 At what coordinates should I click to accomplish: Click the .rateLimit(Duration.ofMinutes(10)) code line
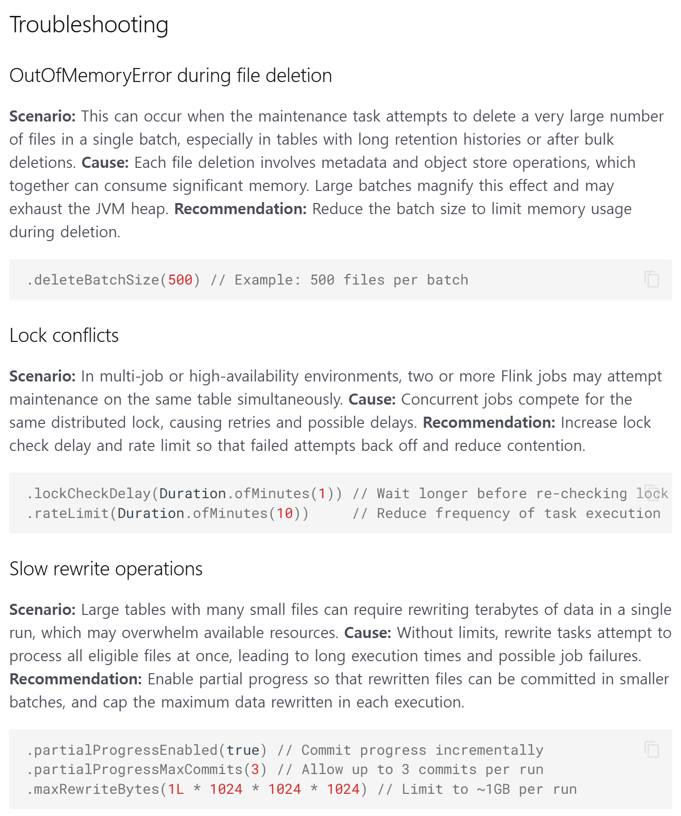[x=344, y=513]
